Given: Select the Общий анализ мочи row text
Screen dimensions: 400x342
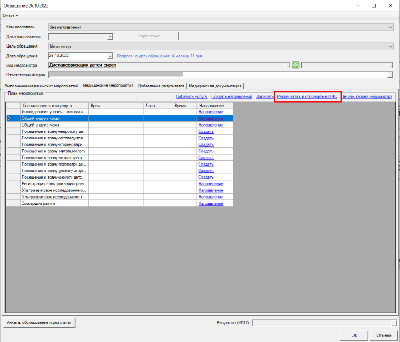Looking at the screenshot, I should click(x=40, y=125).
